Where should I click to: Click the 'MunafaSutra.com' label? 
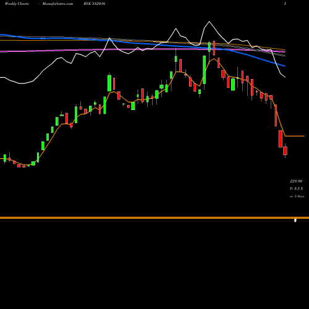pyautogui.click(x=57, y=4)
